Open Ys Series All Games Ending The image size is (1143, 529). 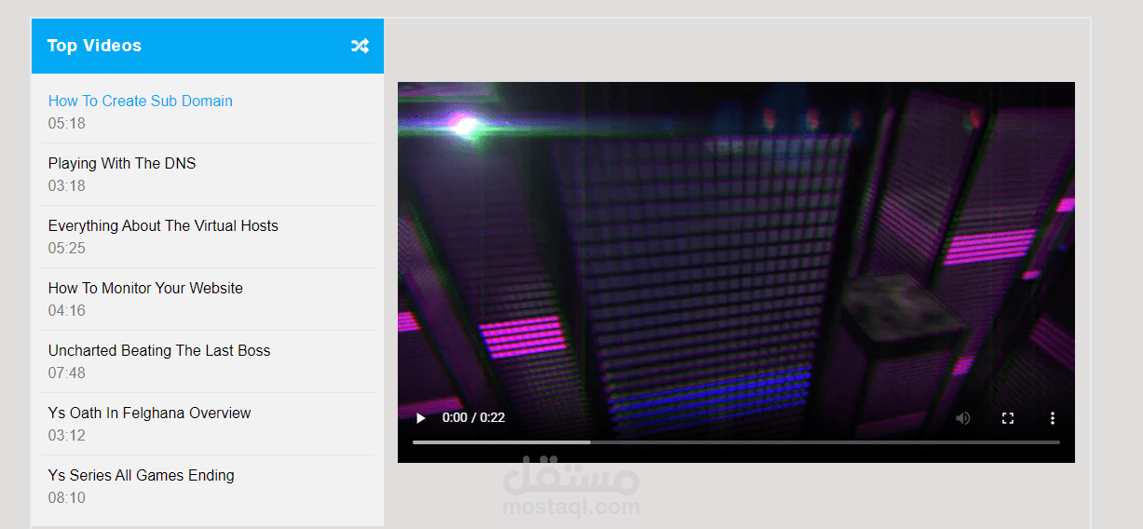point(142,475)
